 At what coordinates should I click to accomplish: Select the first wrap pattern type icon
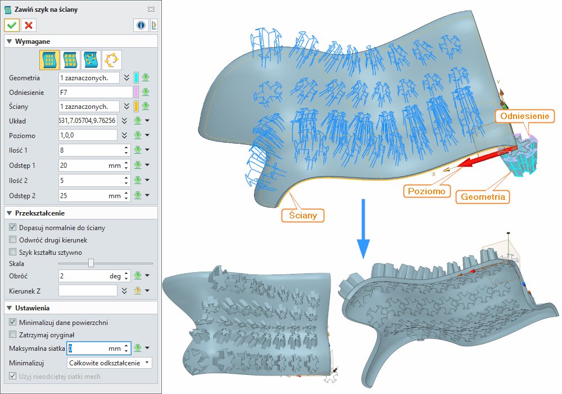pyautogui.click(x=49, y=59)
